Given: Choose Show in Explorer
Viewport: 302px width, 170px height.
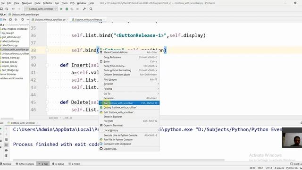Looking at the screenshot, I should tap(129, 117).
